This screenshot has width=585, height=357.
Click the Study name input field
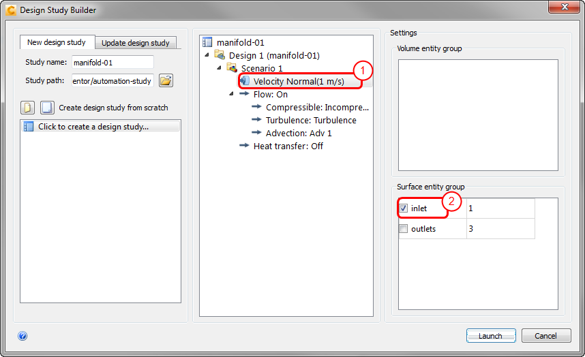tap(112, 62)
